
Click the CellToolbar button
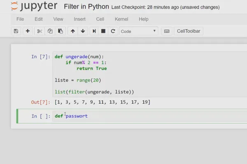(x=189, y=31)
